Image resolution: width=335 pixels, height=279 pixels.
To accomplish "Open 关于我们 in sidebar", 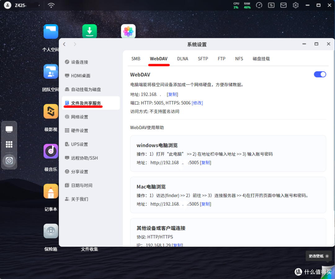I will point(91,199).
